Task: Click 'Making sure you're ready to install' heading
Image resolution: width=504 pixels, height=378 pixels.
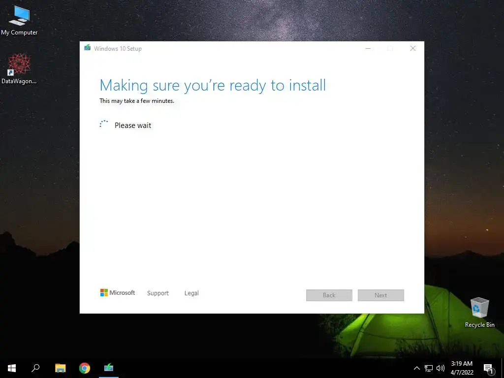Action: 213,86
